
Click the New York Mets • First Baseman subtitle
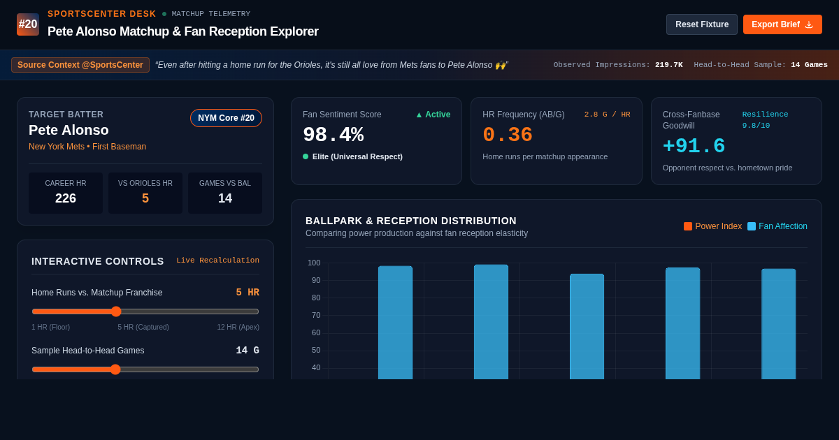(x=87, y=147)
